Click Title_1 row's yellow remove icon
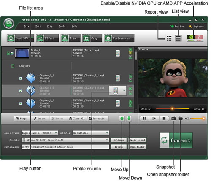 (130, 53)
